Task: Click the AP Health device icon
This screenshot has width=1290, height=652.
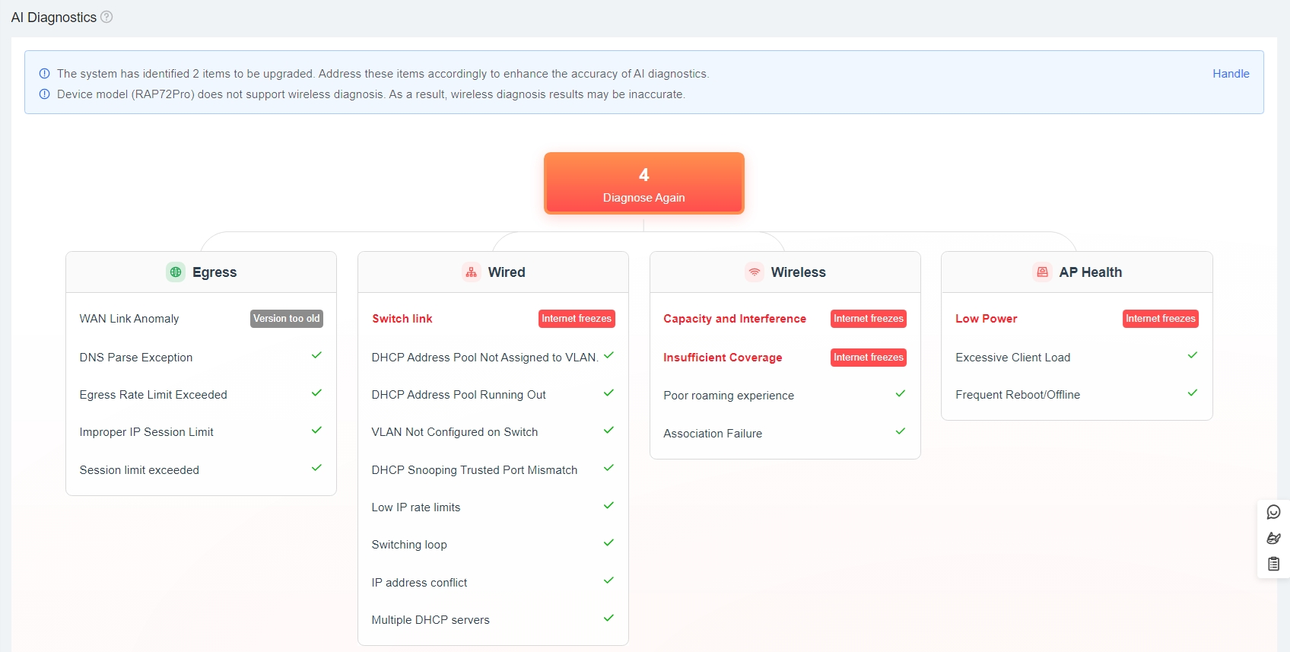Action: click(1042, 272)
